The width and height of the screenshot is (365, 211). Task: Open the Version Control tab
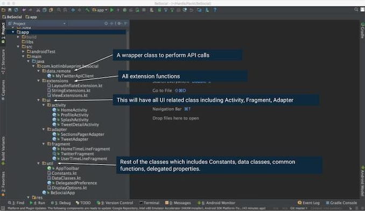point(115,203)
